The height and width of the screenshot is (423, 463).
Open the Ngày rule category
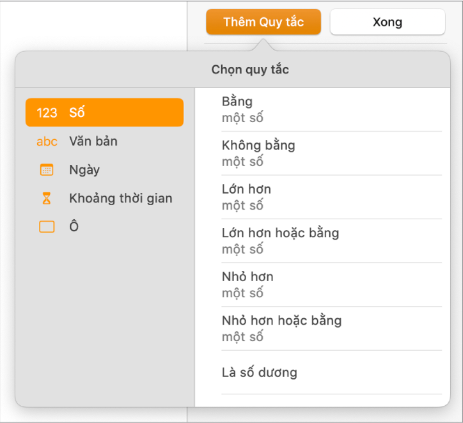84,170
